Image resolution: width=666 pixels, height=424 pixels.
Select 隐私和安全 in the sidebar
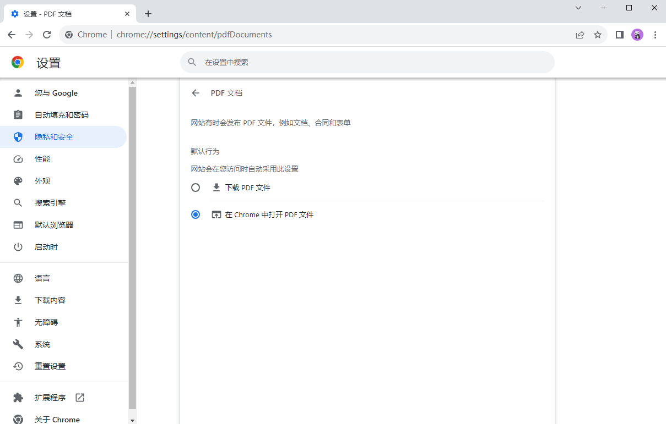click(x=63, y=137)
